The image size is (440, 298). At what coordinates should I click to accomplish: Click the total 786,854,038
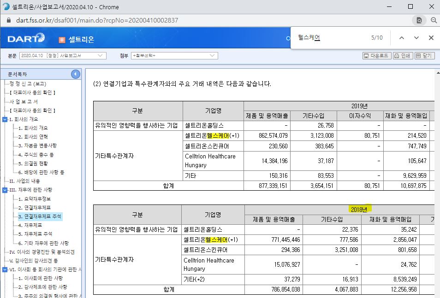pos(285,289)
